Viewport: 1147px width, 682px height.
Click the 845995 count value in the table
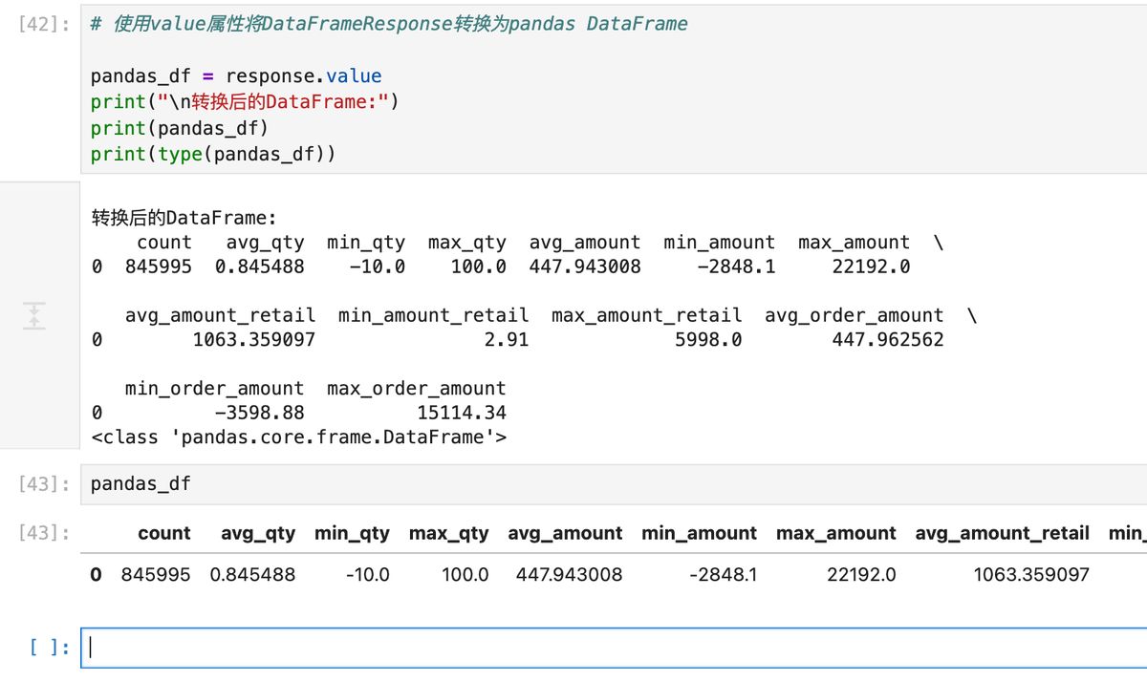pyautogui.click(x=156, y=574)
